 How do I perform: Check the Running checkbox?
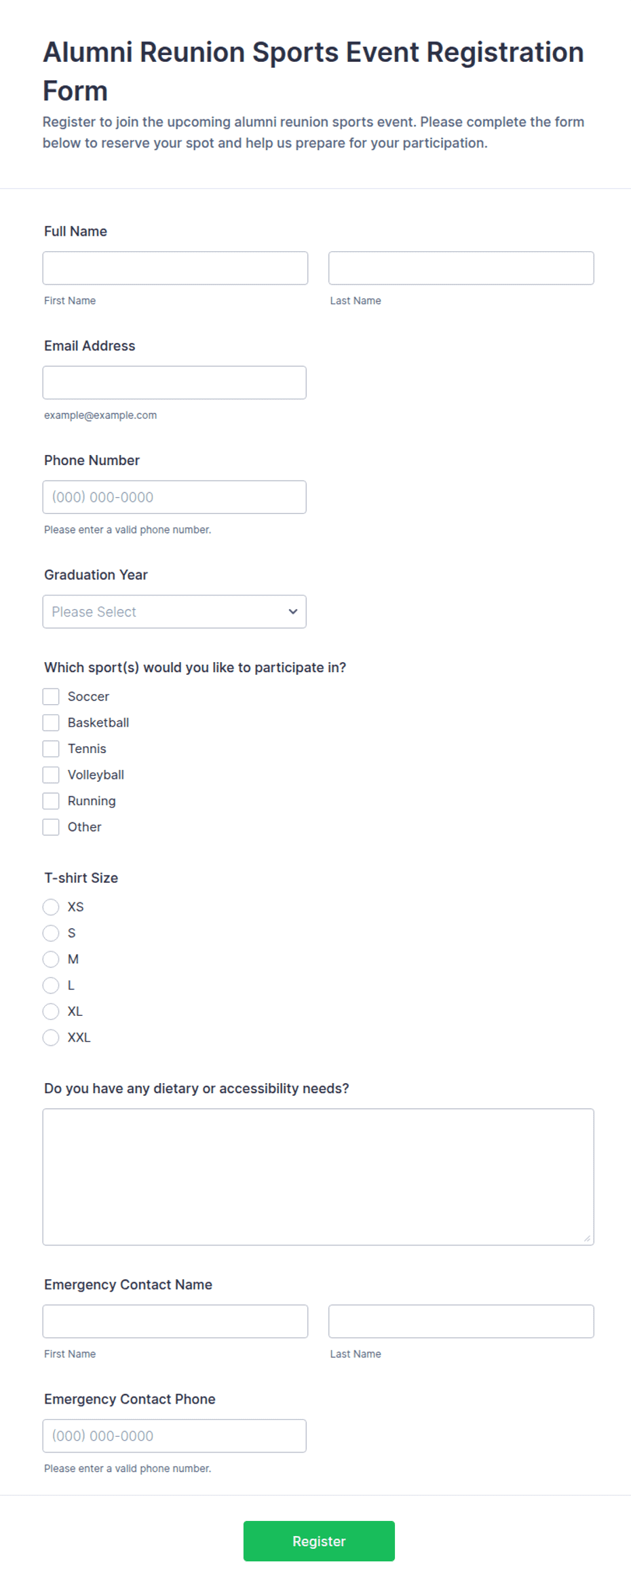click(x=51, y=801)
